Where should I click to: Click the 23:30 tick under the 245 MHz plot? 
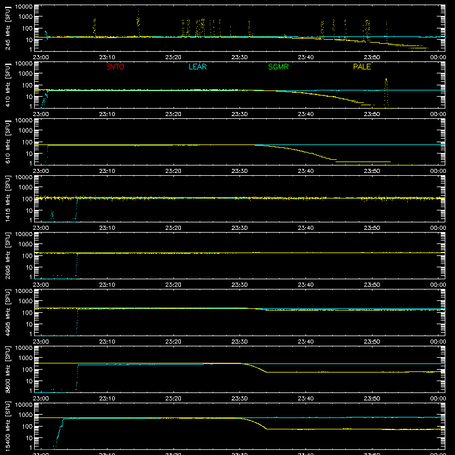(239, 57)
